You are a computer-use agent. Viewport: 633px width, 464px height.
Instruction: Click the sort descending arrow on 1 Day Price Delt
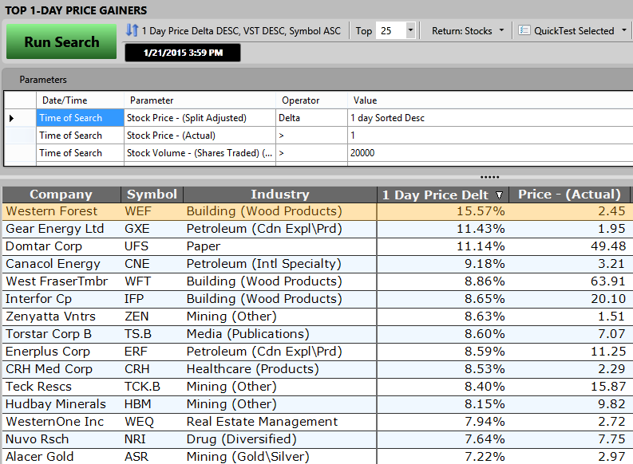(x=500, y=195)
